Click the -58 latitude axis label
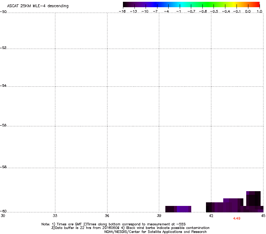 [x=3, y=167]
